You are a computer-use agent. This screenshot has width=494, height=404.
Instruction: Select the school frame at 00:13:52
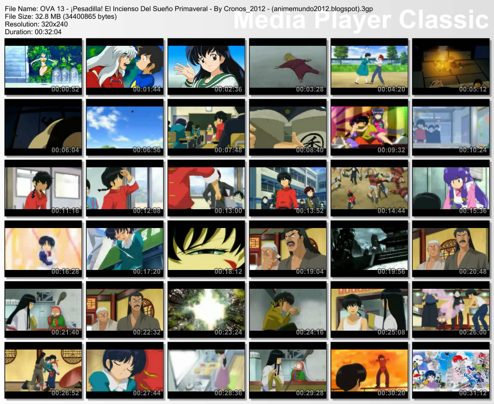pos(288,188)
